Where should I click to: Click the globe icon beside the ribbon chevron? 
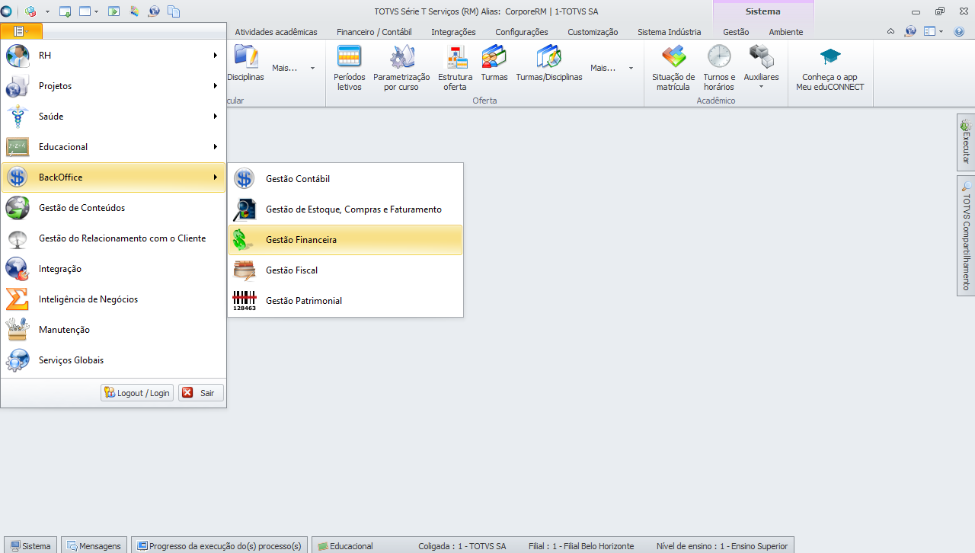click(910, 31)
